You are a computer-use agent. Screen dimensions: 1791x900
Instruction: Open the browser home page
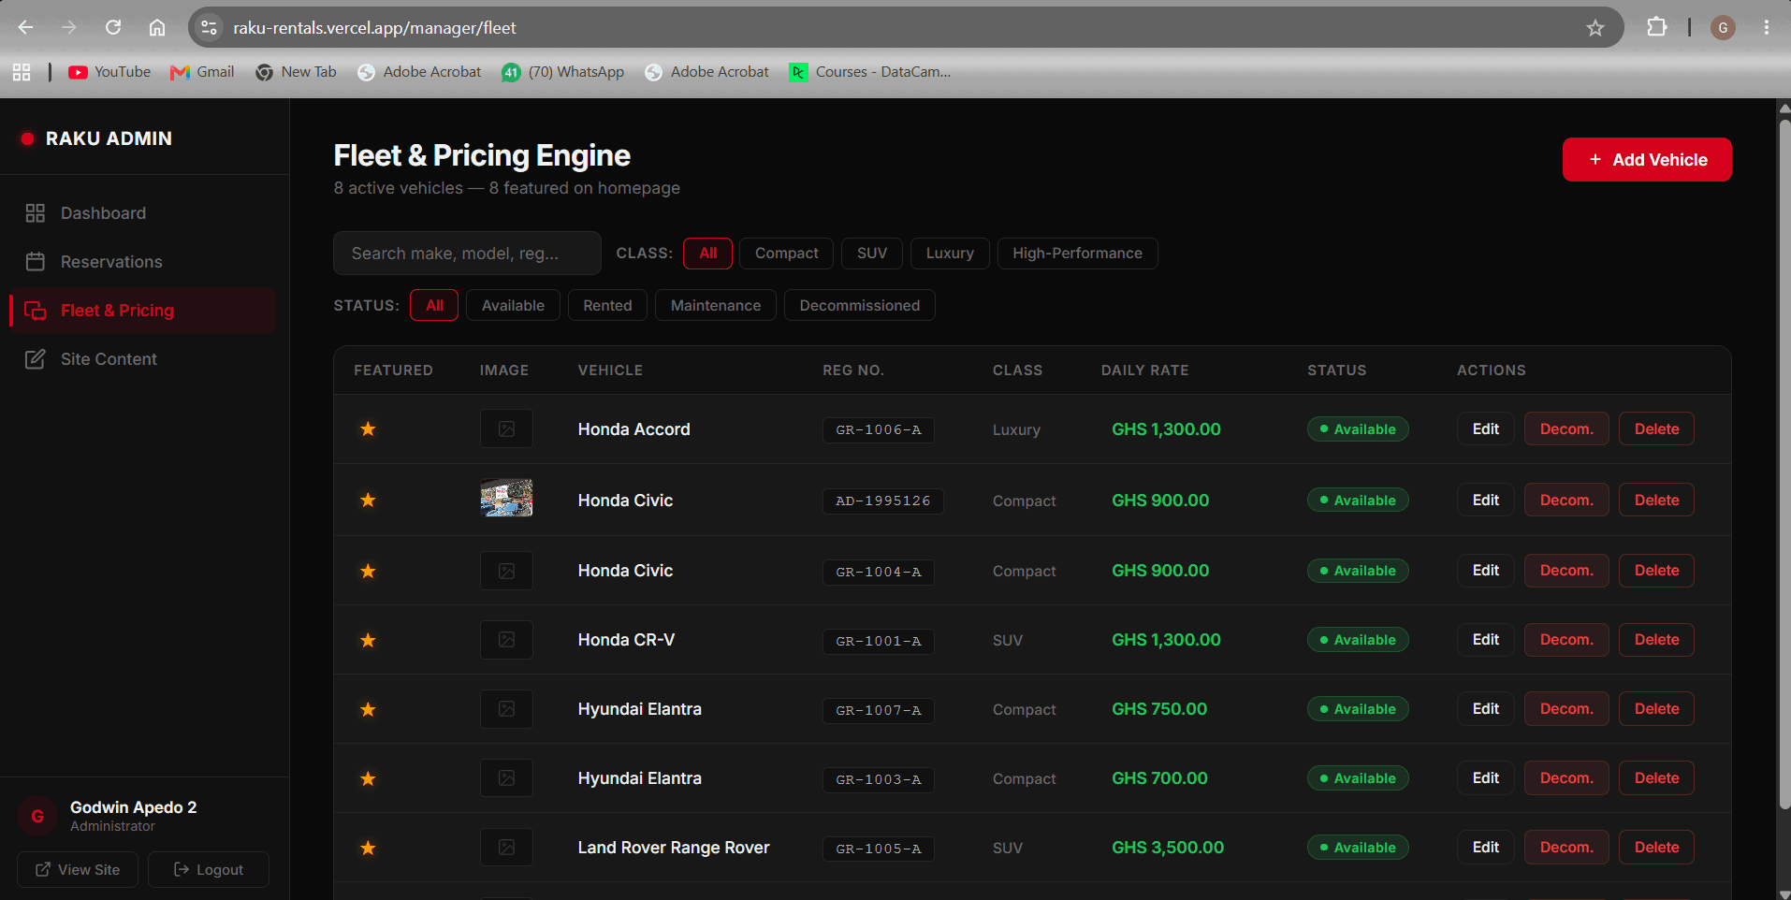pos(157,27)
